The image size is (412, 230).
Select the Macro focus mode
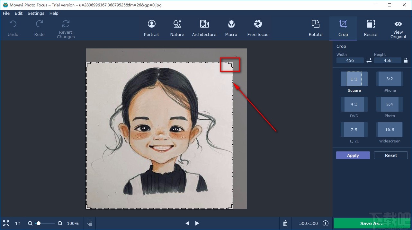click(231, 28)
